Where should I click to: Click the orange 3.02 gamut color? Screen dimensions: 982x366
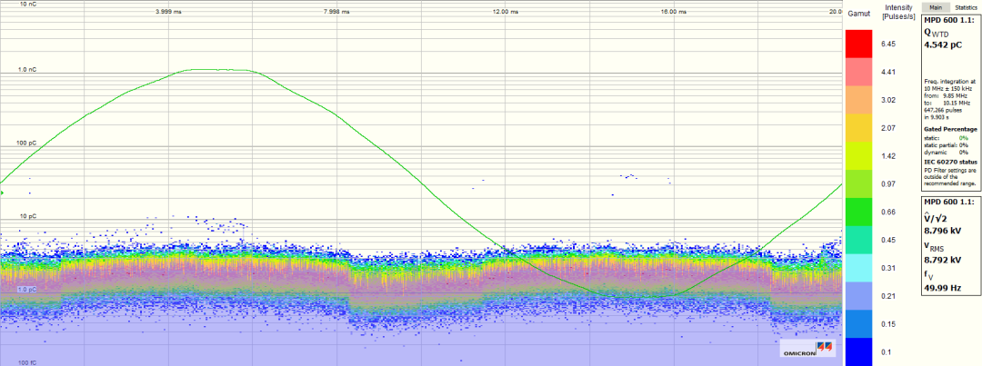pyautogui.click(x=858, y=100)
